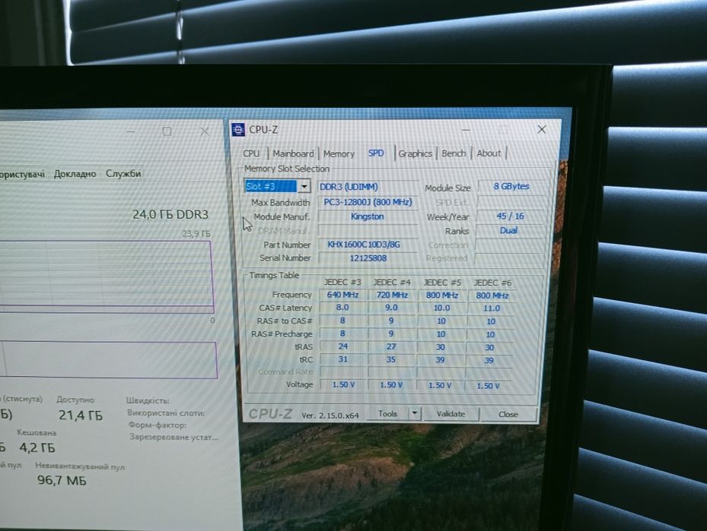
Task: Maximize the Task Manager window
Action: pyautogui.click(x=167, y=131)
